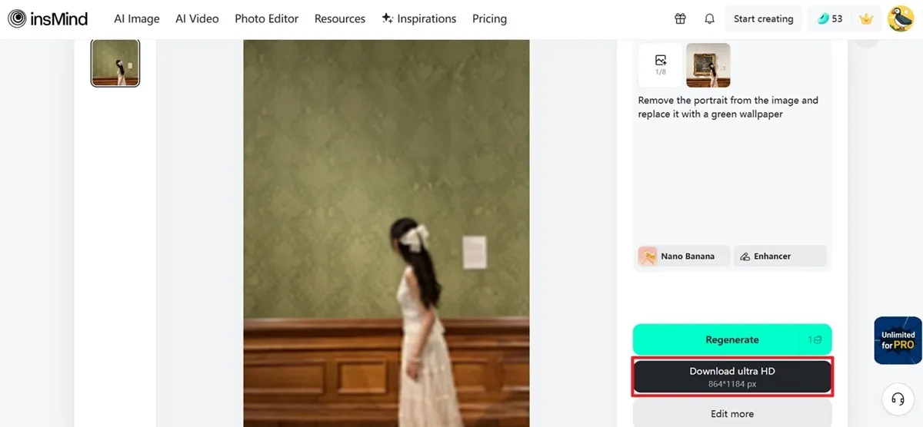
Task: Click the Regenerate button
Action: click(x=732, y=339)
